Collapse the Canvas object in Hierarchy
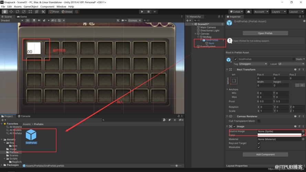Viewport: 306px width, 172px height. click(195, 34)
